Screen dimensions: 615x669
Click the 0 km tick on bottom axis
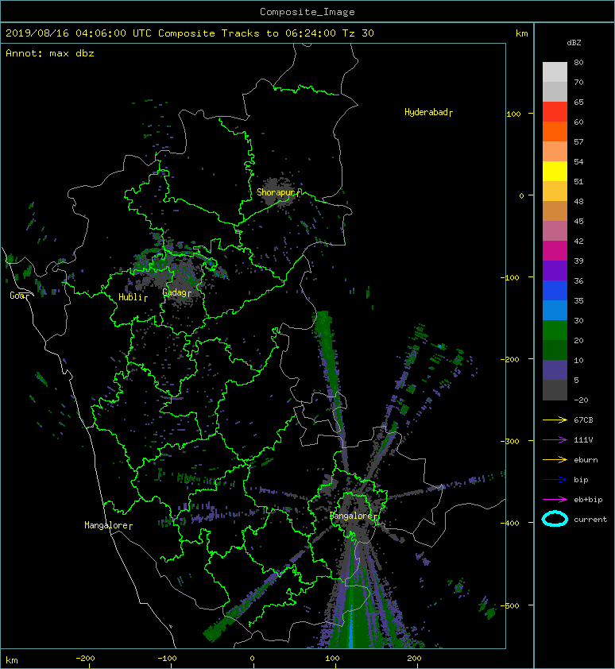(x=252, y=659)
